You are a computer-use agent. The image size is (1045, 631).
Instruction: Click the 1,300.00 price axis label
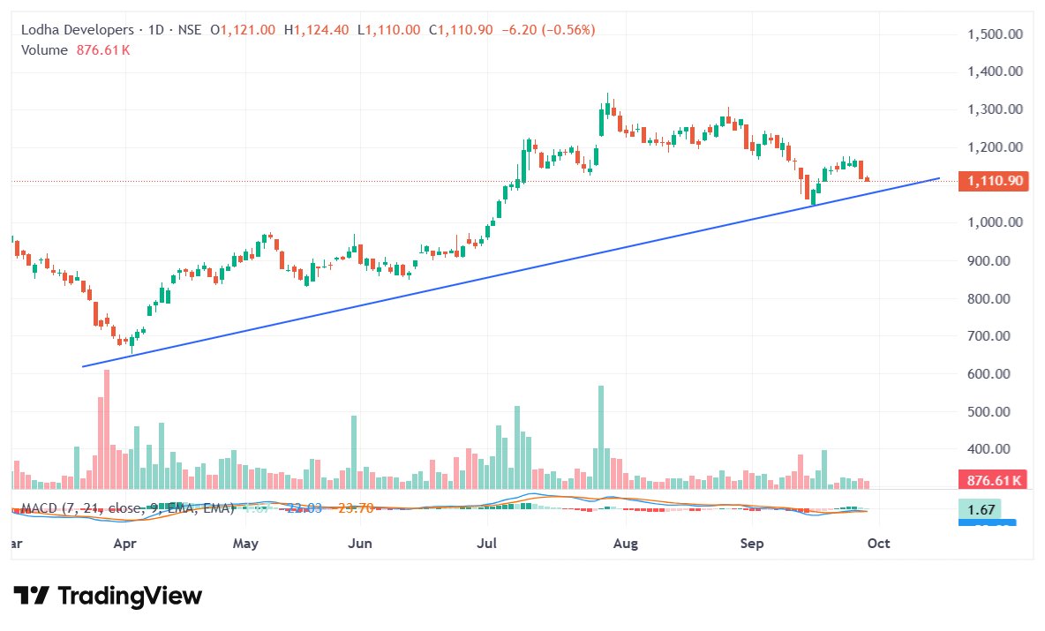(x=995, y=109)
